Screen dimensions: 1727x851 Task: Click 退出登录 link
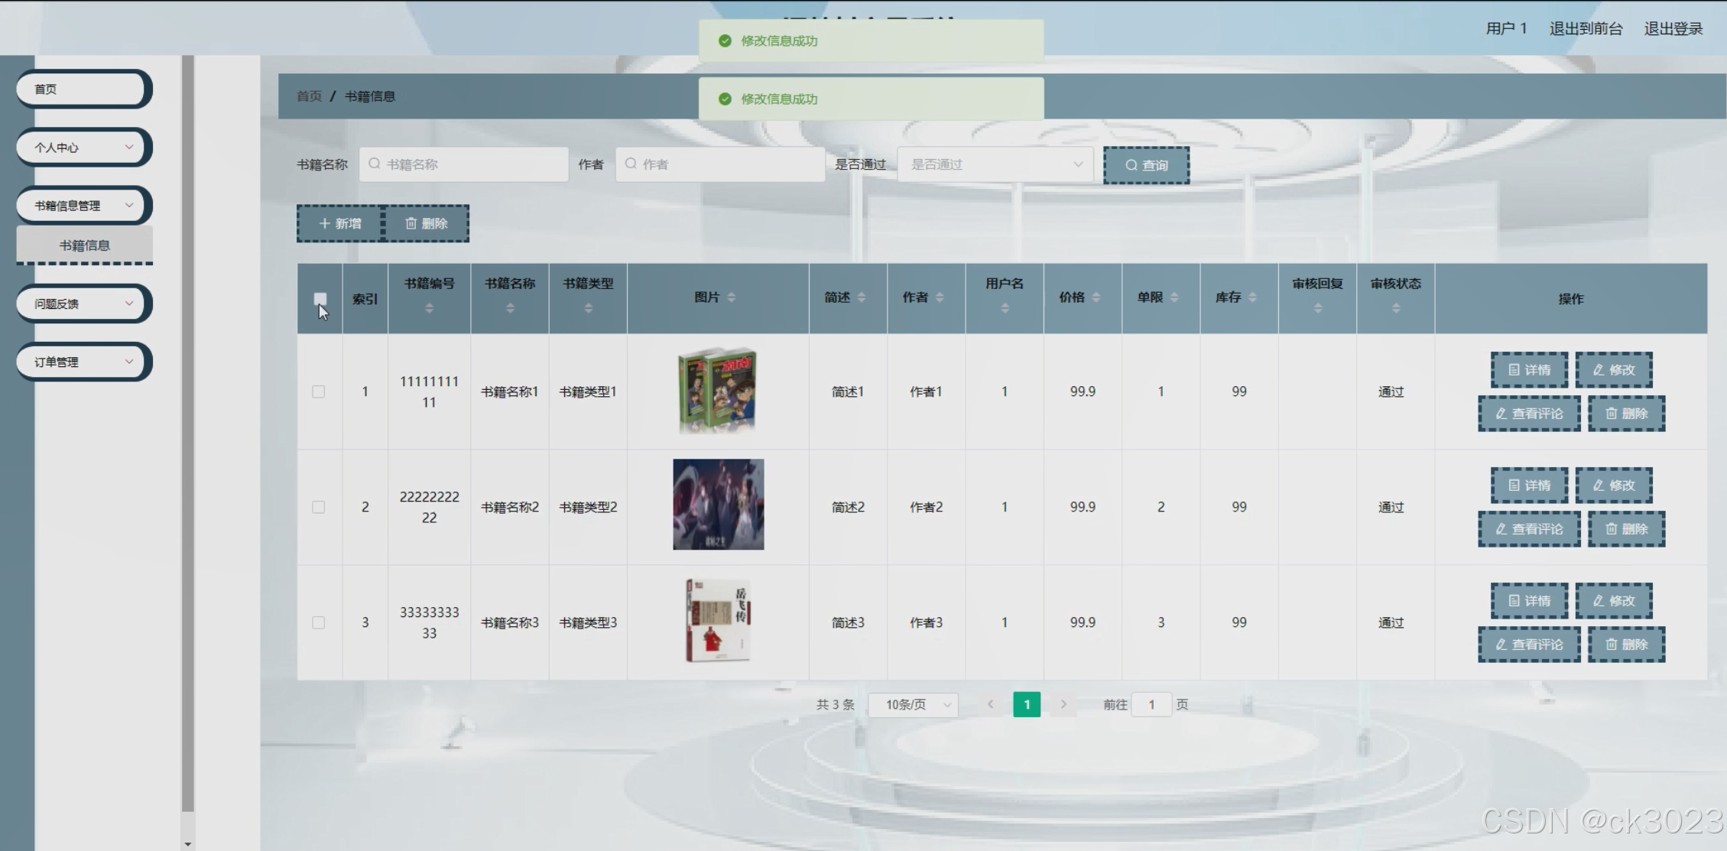1673,28
